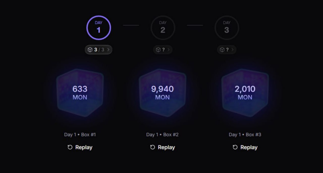Viewport: 323px width, 173px height.
Task: Click the replay arrow icon under Box #1
Action: click(x=70, y=147)
